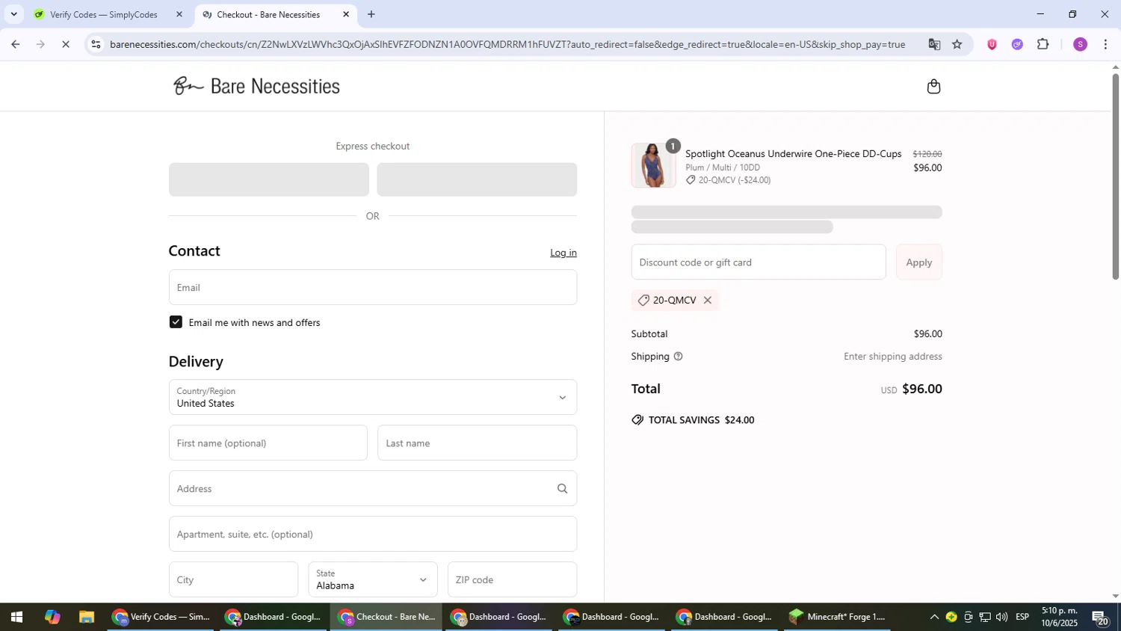The image size is (1121, 631).
Task: Click the right express checkout placeholder button
Action: pos(477,179)
